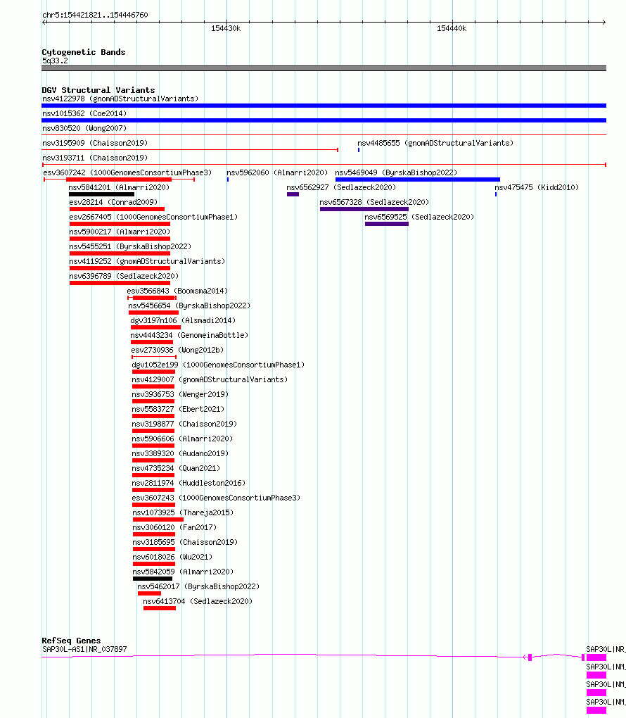Open esv2667405 1000GenomesConsortiumPhase1 variant
The height and width of the screenshot is (718, 626).
(153, 217)
